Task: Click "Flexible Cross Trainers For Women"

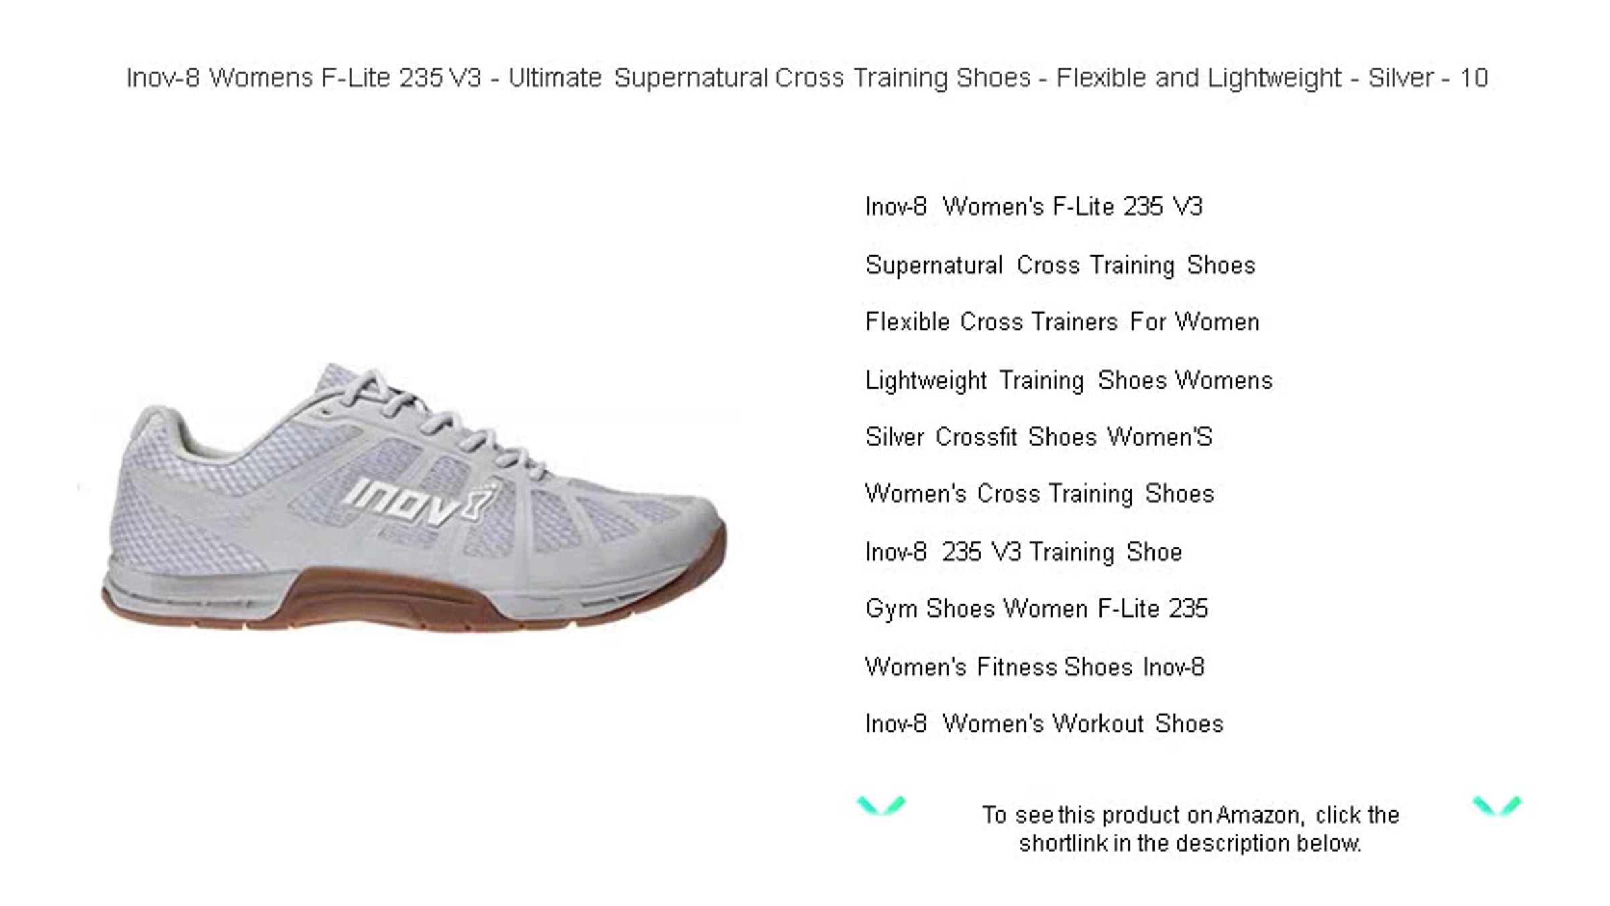Action: 1062,322
